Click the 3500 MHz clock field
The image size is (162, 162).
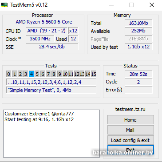coord(40,39)
